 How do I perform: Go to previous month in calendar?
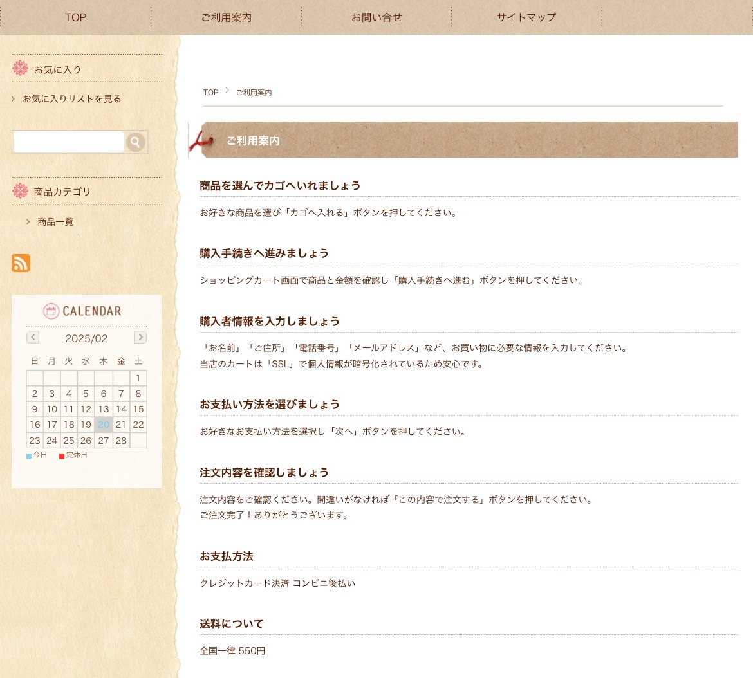click(33, 337)
